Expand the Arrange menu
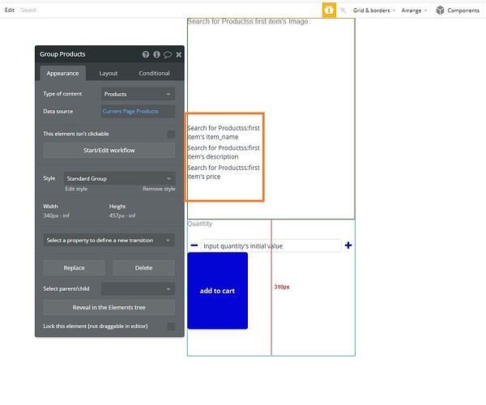The width and height of the screenshot is (486, 405). [414, 11]
